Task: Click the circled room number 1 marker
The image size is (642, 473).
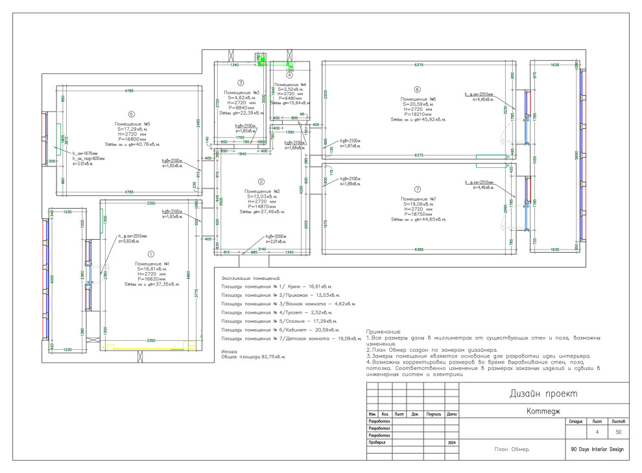Action: (151, 255)
